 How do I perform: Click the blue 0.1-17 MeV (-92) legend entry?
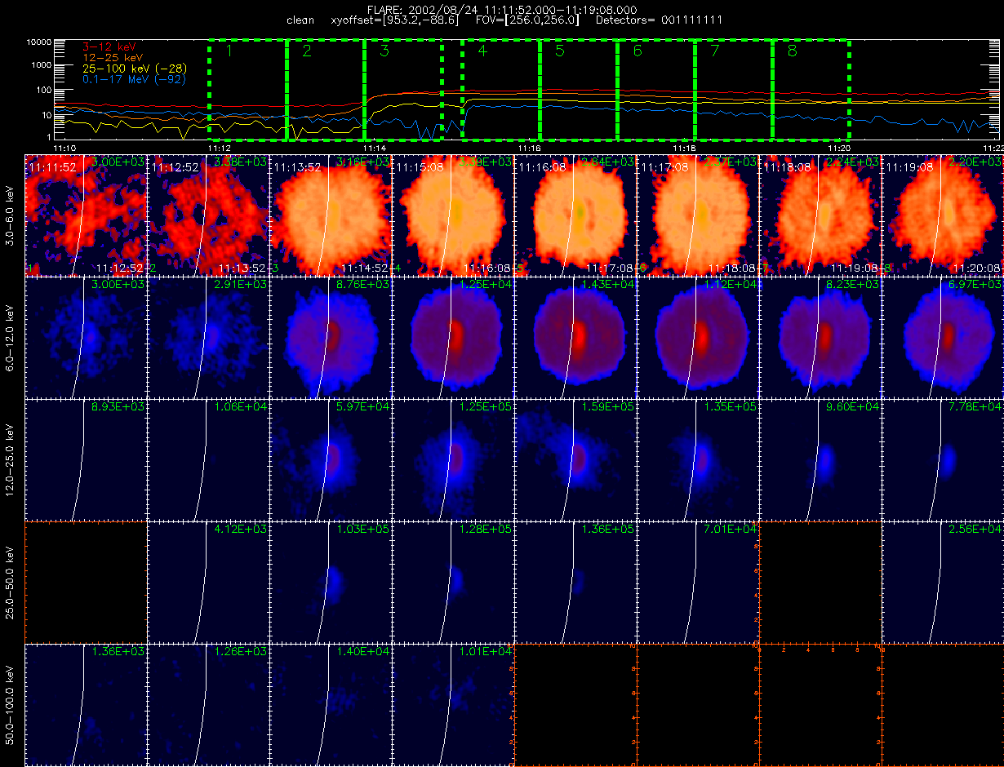pyautogui.click(x=134, y=80)
